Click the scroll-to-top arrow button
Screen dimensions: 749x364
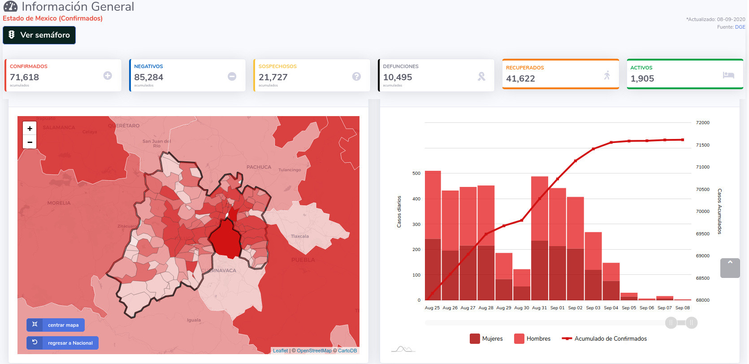730,268
